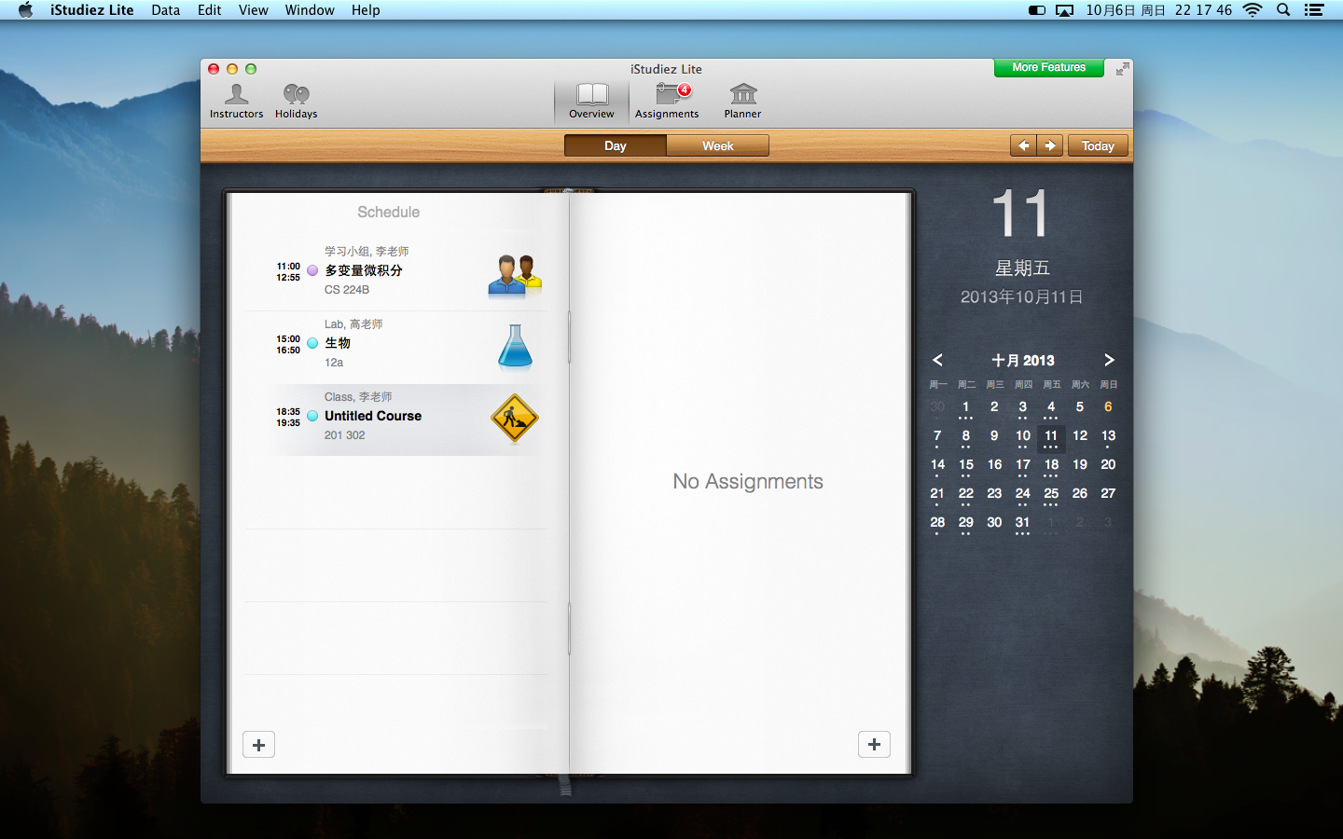Select September 30 in mini calendar
The width and height of the screenshot is (1343, 839).
click(x=937, y=407)
